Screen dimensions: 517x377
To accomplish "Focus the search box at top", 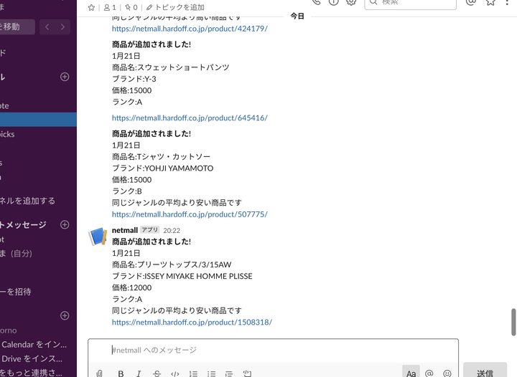I will tap(411, 4).
